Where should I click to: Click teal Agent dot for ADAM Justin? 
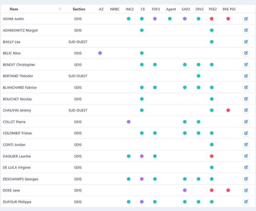170,19
